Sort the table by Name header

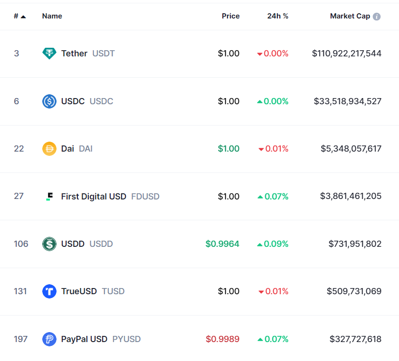pos(52,16)
